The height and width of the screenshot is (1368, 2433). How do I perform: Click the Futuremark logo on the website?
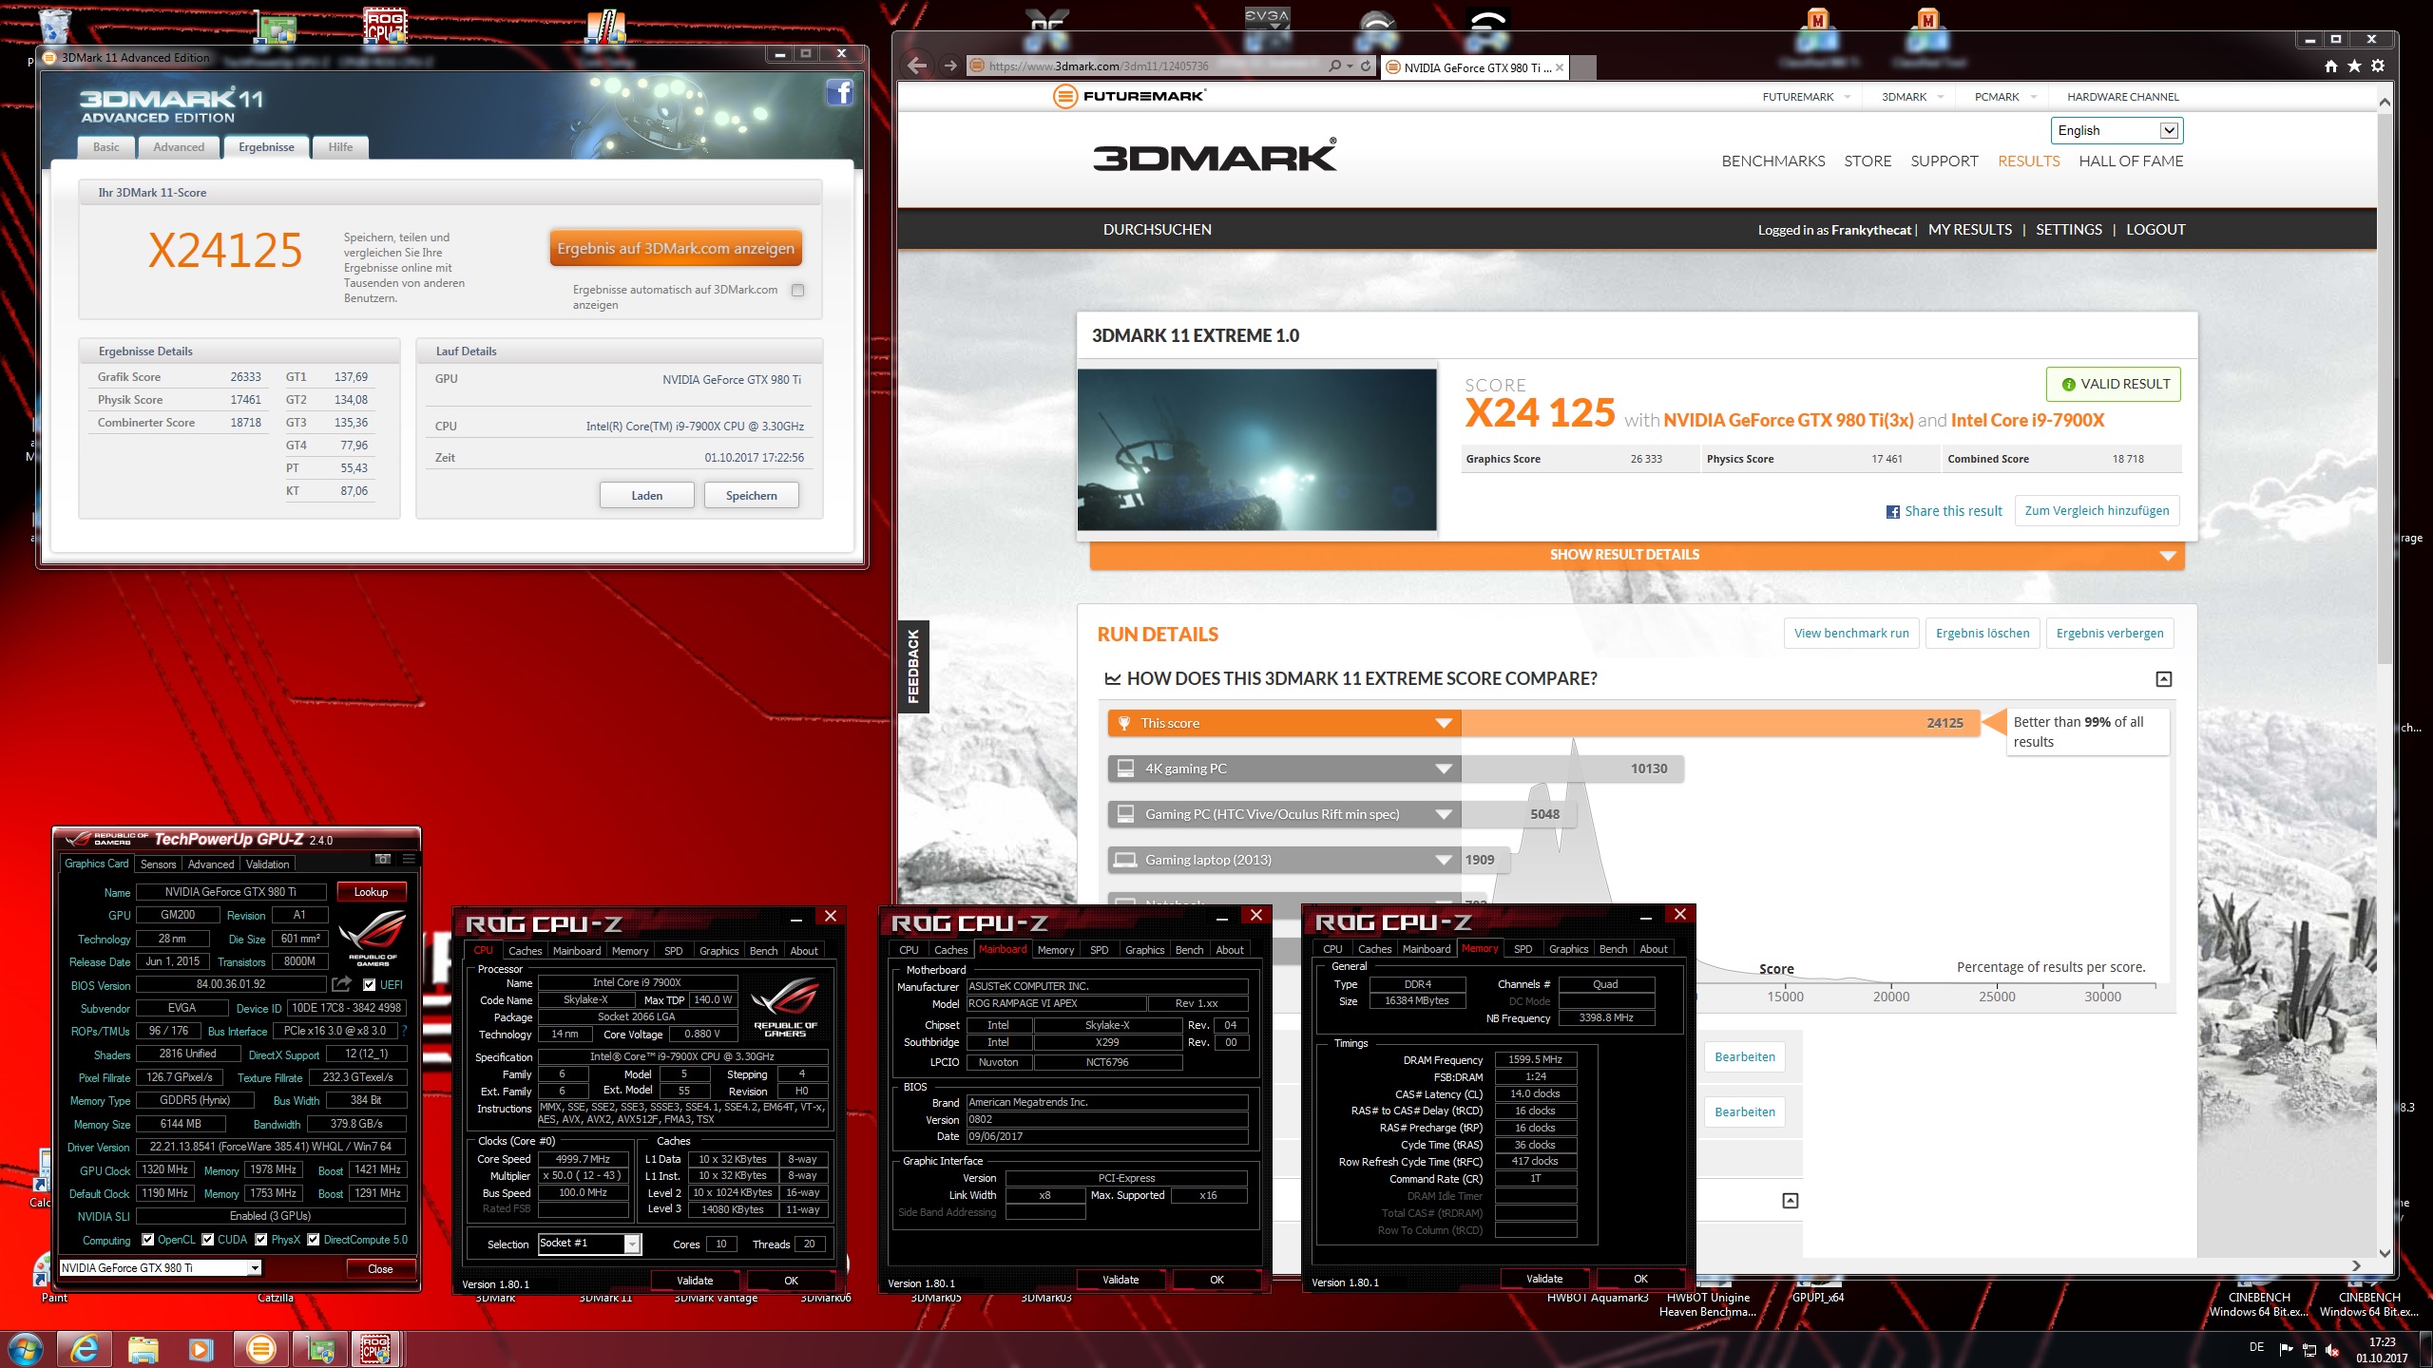pos(1129,96)
